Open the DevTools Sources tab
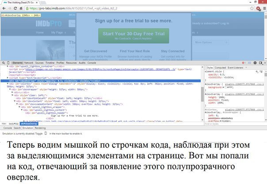This screenshot has width=267, height=191. tap(39, 63)
